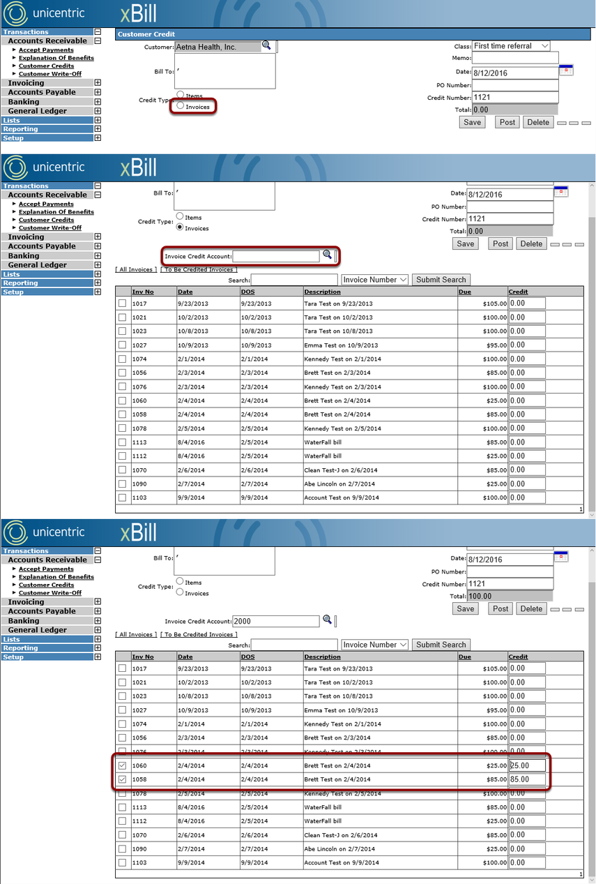
Task: Click lookup magnifier beside the empty Invoice Credit Account
Action: click(327, 255)
